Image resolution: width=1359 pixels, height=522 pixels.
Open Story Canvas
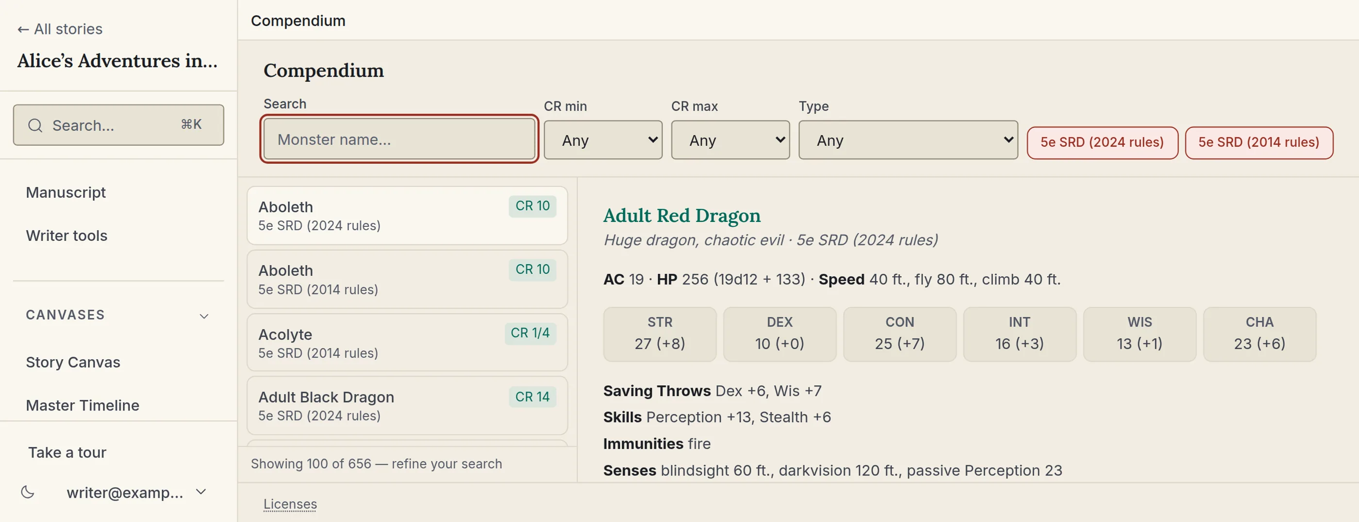pyautogui.click(x=73, y=363)
